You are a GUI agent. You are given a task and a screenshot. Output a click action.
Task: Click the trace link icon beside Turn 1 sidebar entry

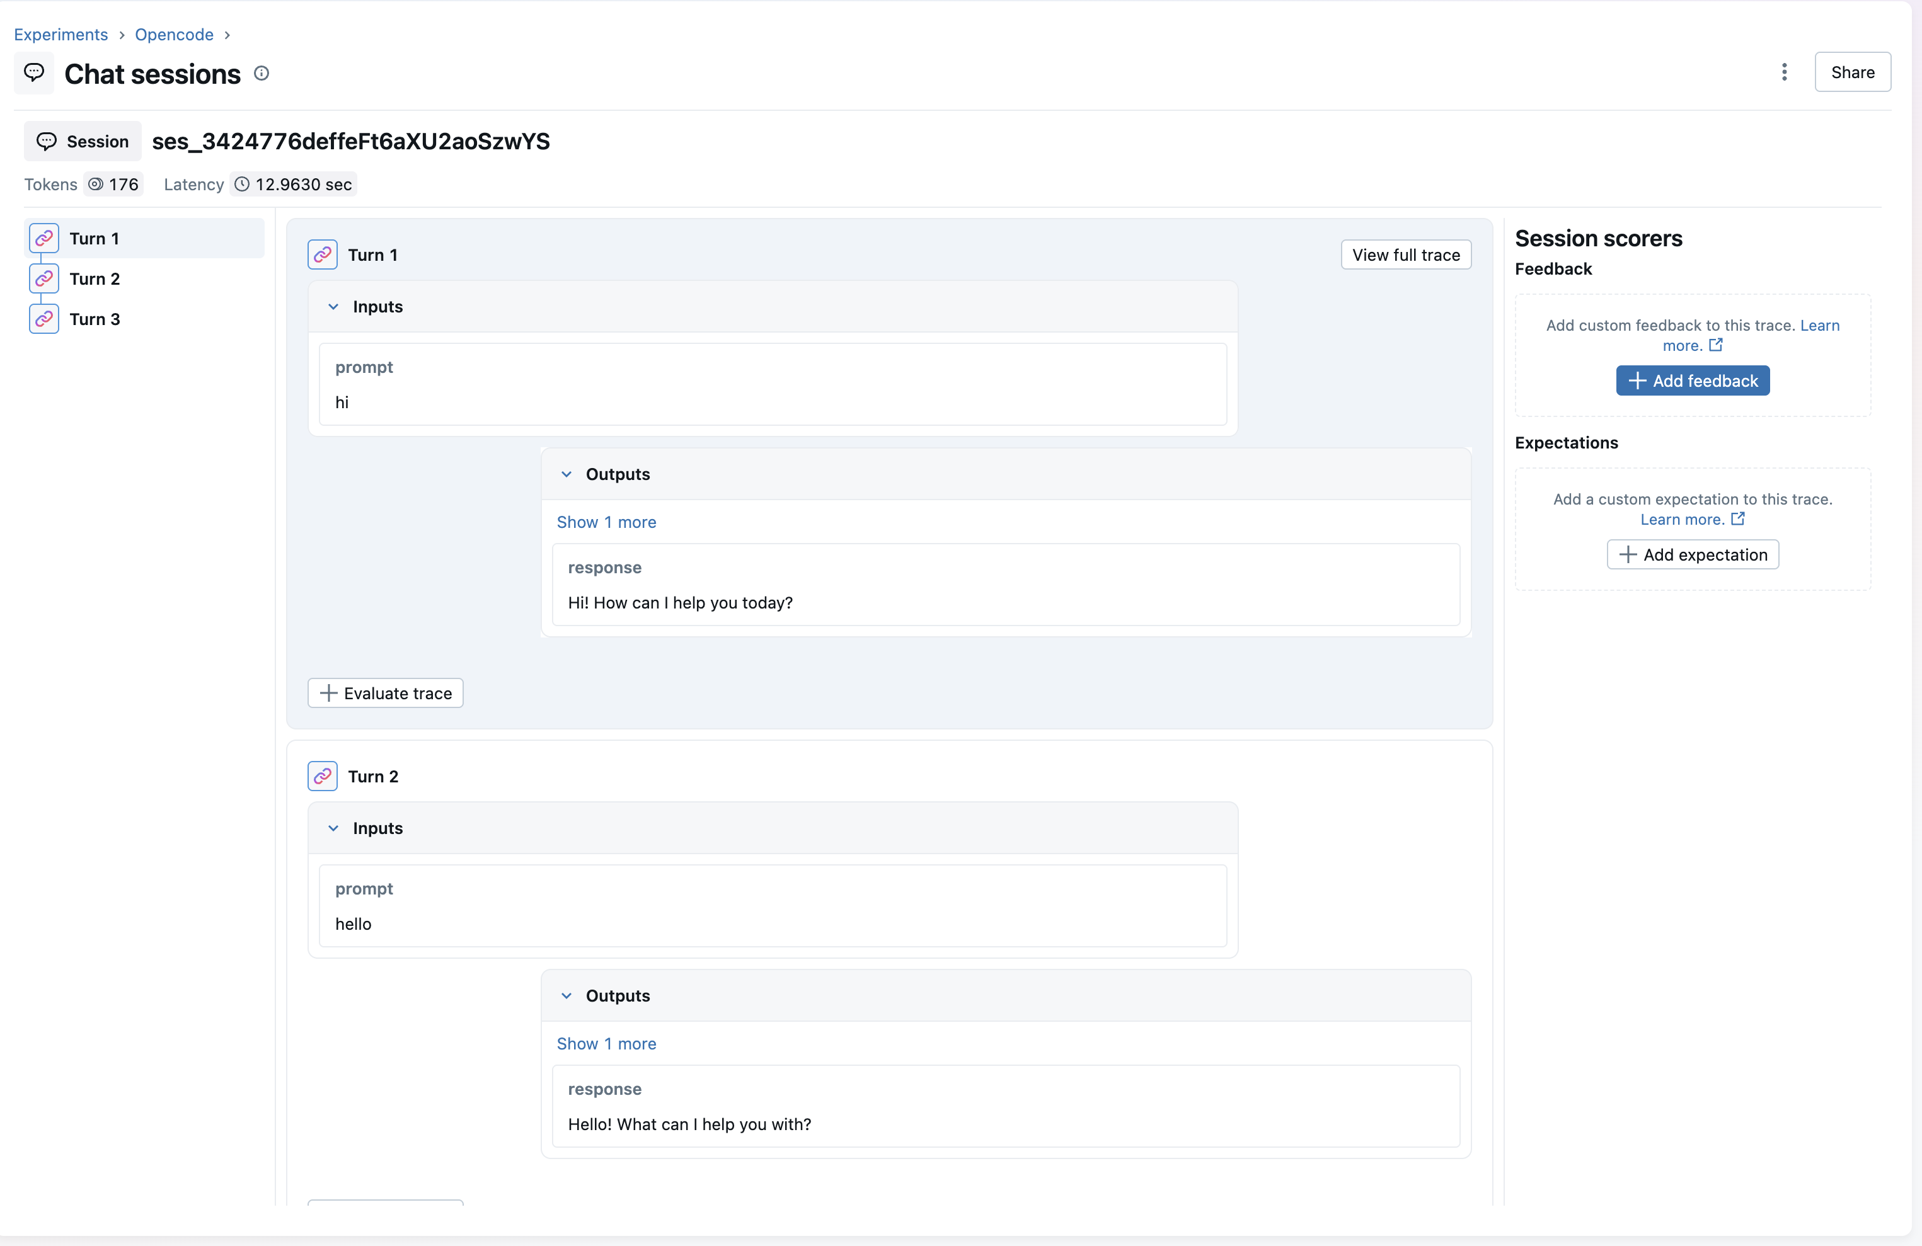(44, 238)
